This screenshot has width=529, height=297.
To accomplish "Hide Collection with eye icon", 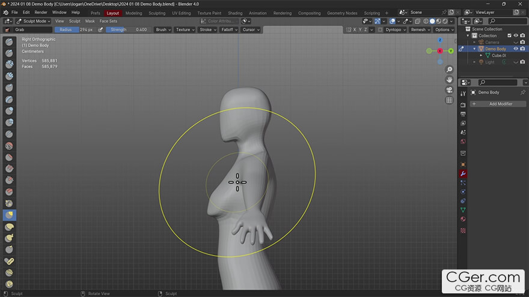I will coord(516,35).
